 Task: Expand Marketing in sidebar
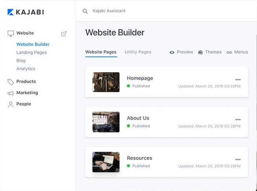coord(27,93)
